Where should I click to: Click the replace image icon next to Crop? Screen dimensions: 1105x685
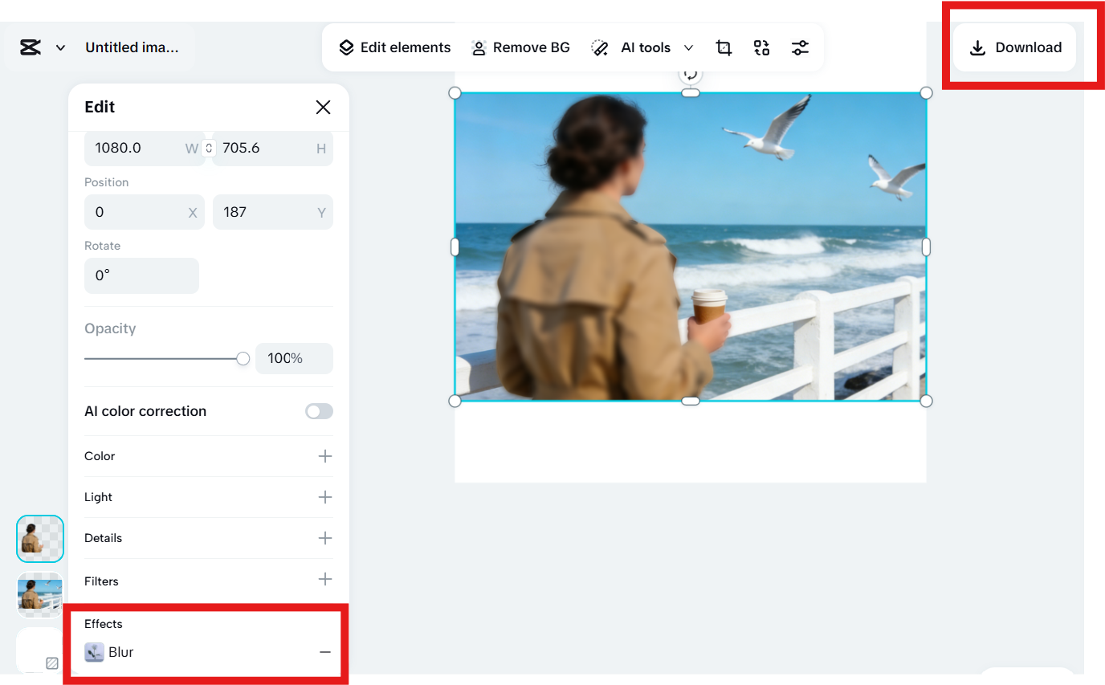761,47
